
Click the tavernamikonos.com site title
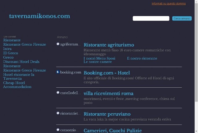point(39,16)
